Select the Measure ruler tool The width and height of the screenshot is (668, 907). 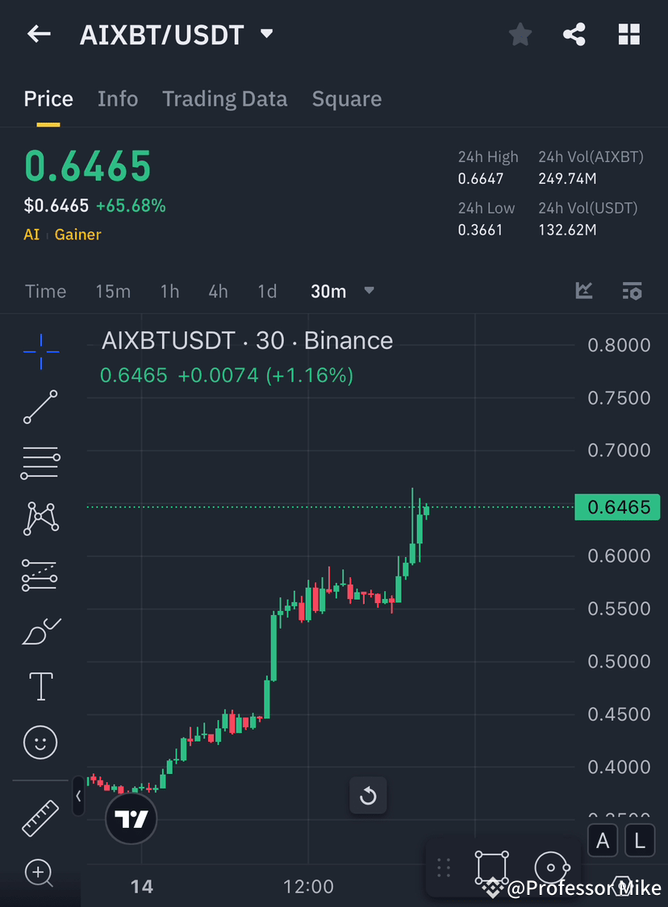[x=40, y=817]
